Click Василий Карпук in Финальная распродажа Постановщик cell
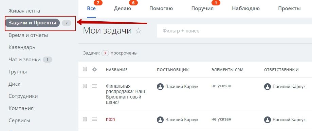Image resolution: width=312 pixels, height=131 pixels. (x=182, y=87)
